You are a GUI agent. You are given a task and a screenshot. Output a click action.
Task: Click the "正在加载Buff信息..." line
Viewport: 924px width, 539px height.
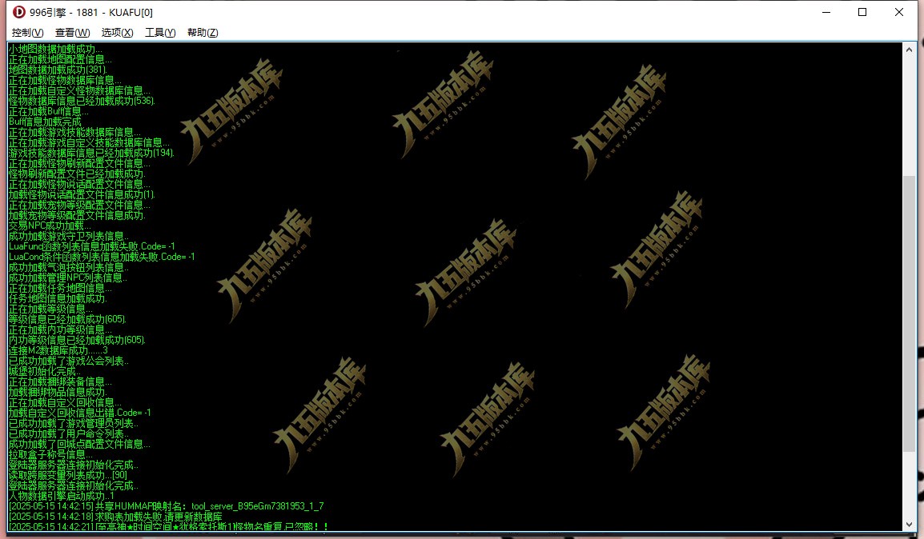(48, 111)
